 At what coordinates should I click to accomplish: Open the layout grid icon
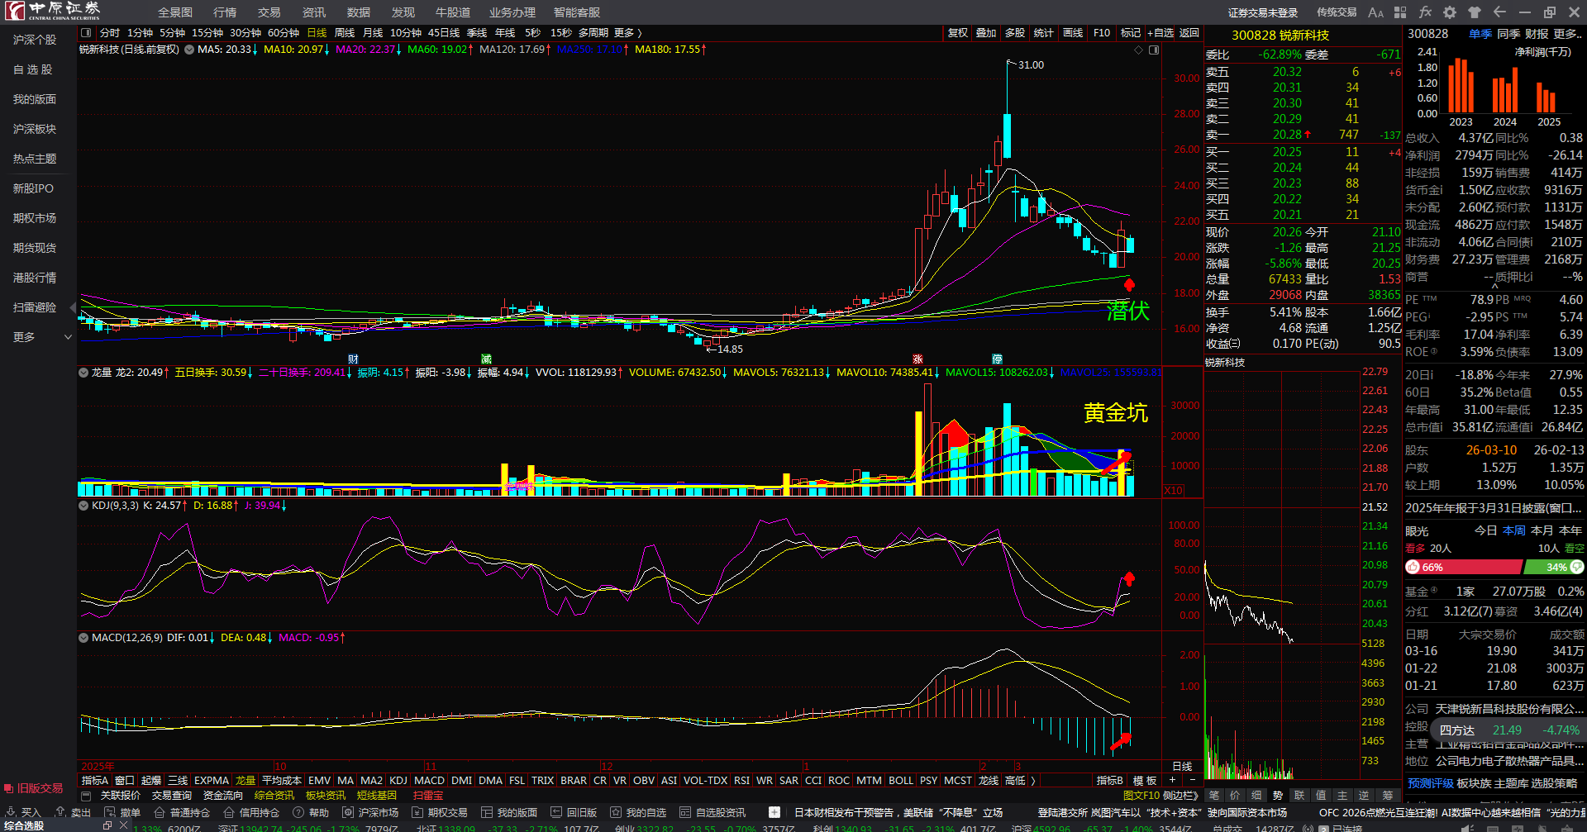coord(1400,12)
